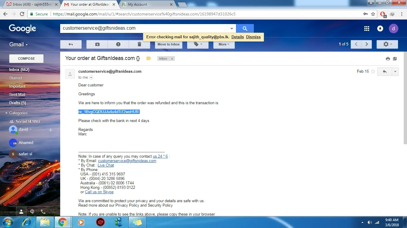The height and width of the screenshot is (228, 407).
Task: Archive this email with the archive icon
Action: (x=97, y=44)
